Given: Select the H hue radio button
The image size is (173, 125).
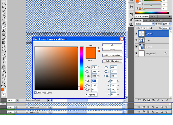Looking at the screenshot, I should pos(86,67).
